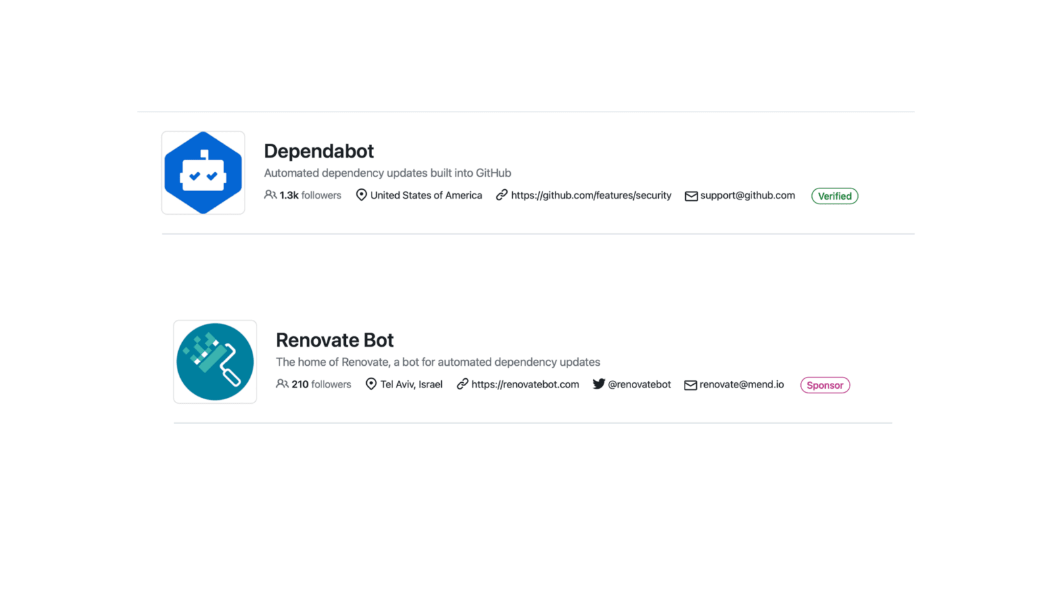Open the Renovate Bot profile title
Image resolution: width=1052 pixels, height=591 pixels.
click(x=335, y=340)
